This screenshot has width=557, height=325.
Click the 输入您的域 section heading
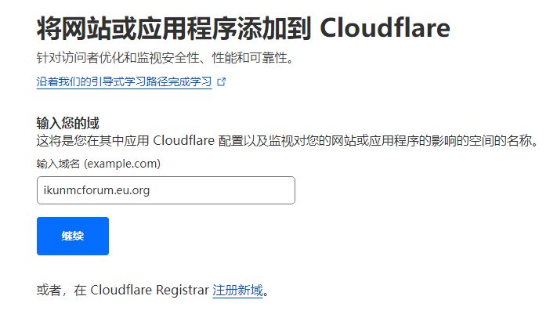click(73, 123)
